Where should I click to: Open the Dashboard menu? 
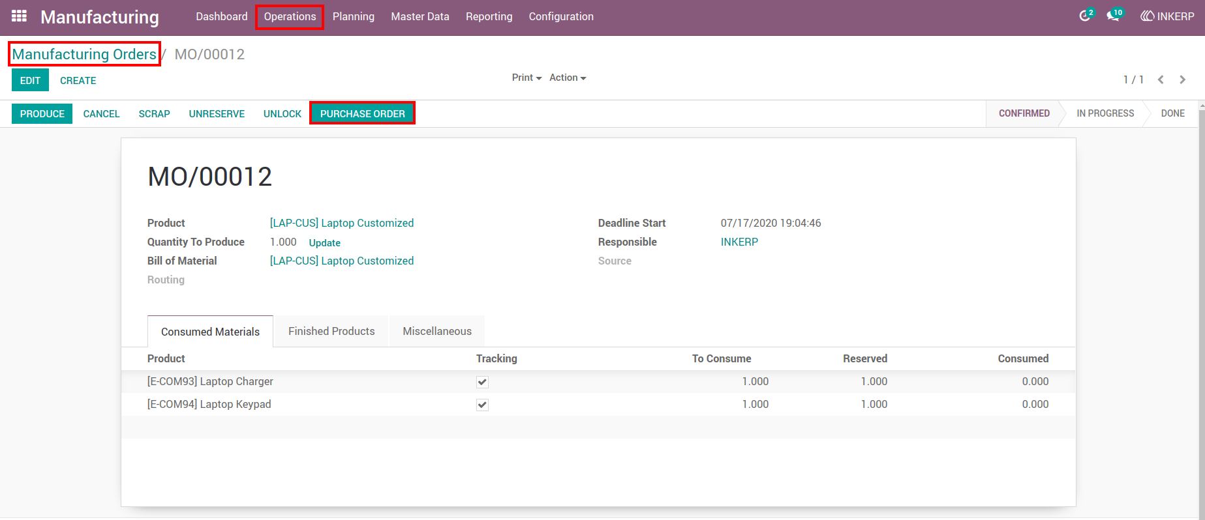222,16
